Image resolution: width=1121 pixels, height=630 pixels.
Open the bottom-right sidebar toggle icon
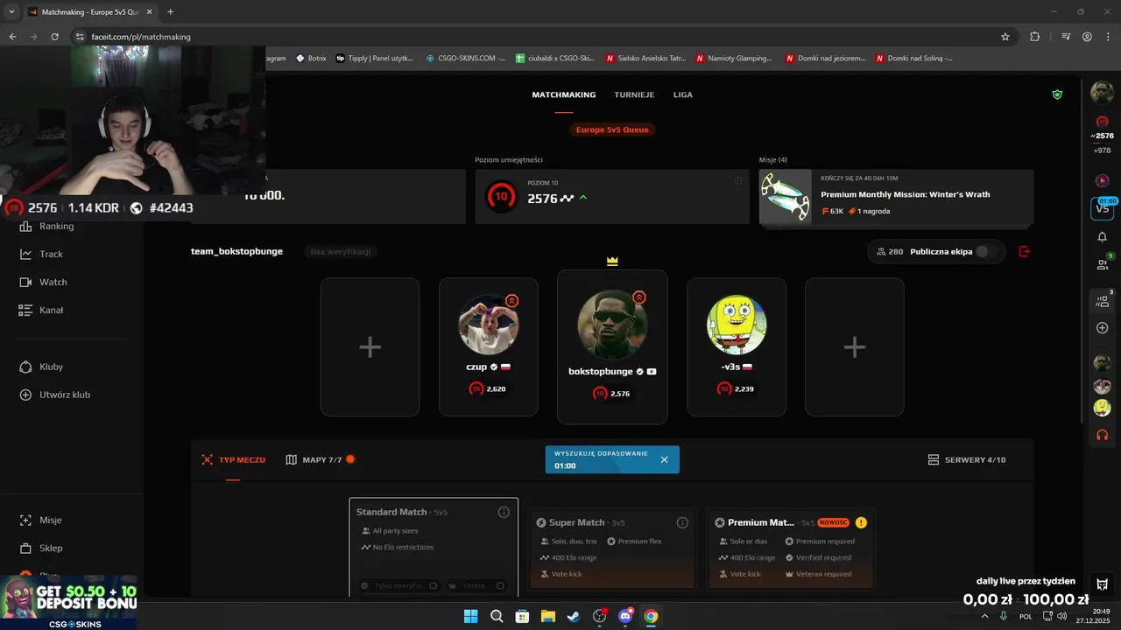[x=1102, y=584]
